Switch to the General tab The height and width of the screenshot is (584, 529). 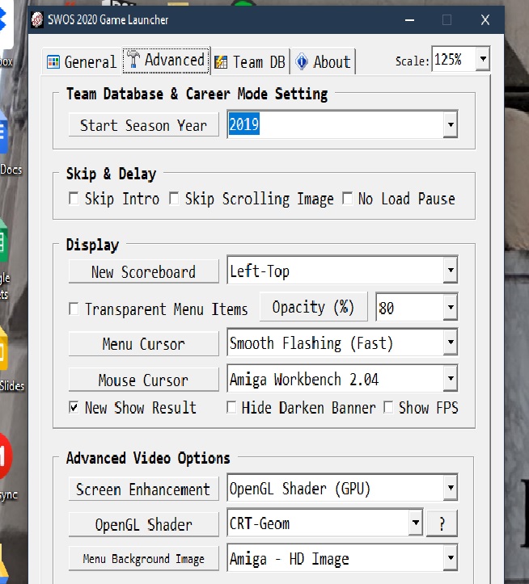coord(81,61)
